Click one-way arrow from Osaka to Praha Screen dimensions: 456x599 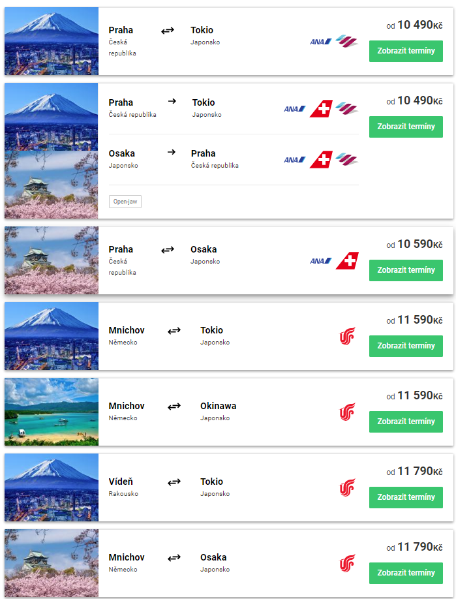pos(172,152)
